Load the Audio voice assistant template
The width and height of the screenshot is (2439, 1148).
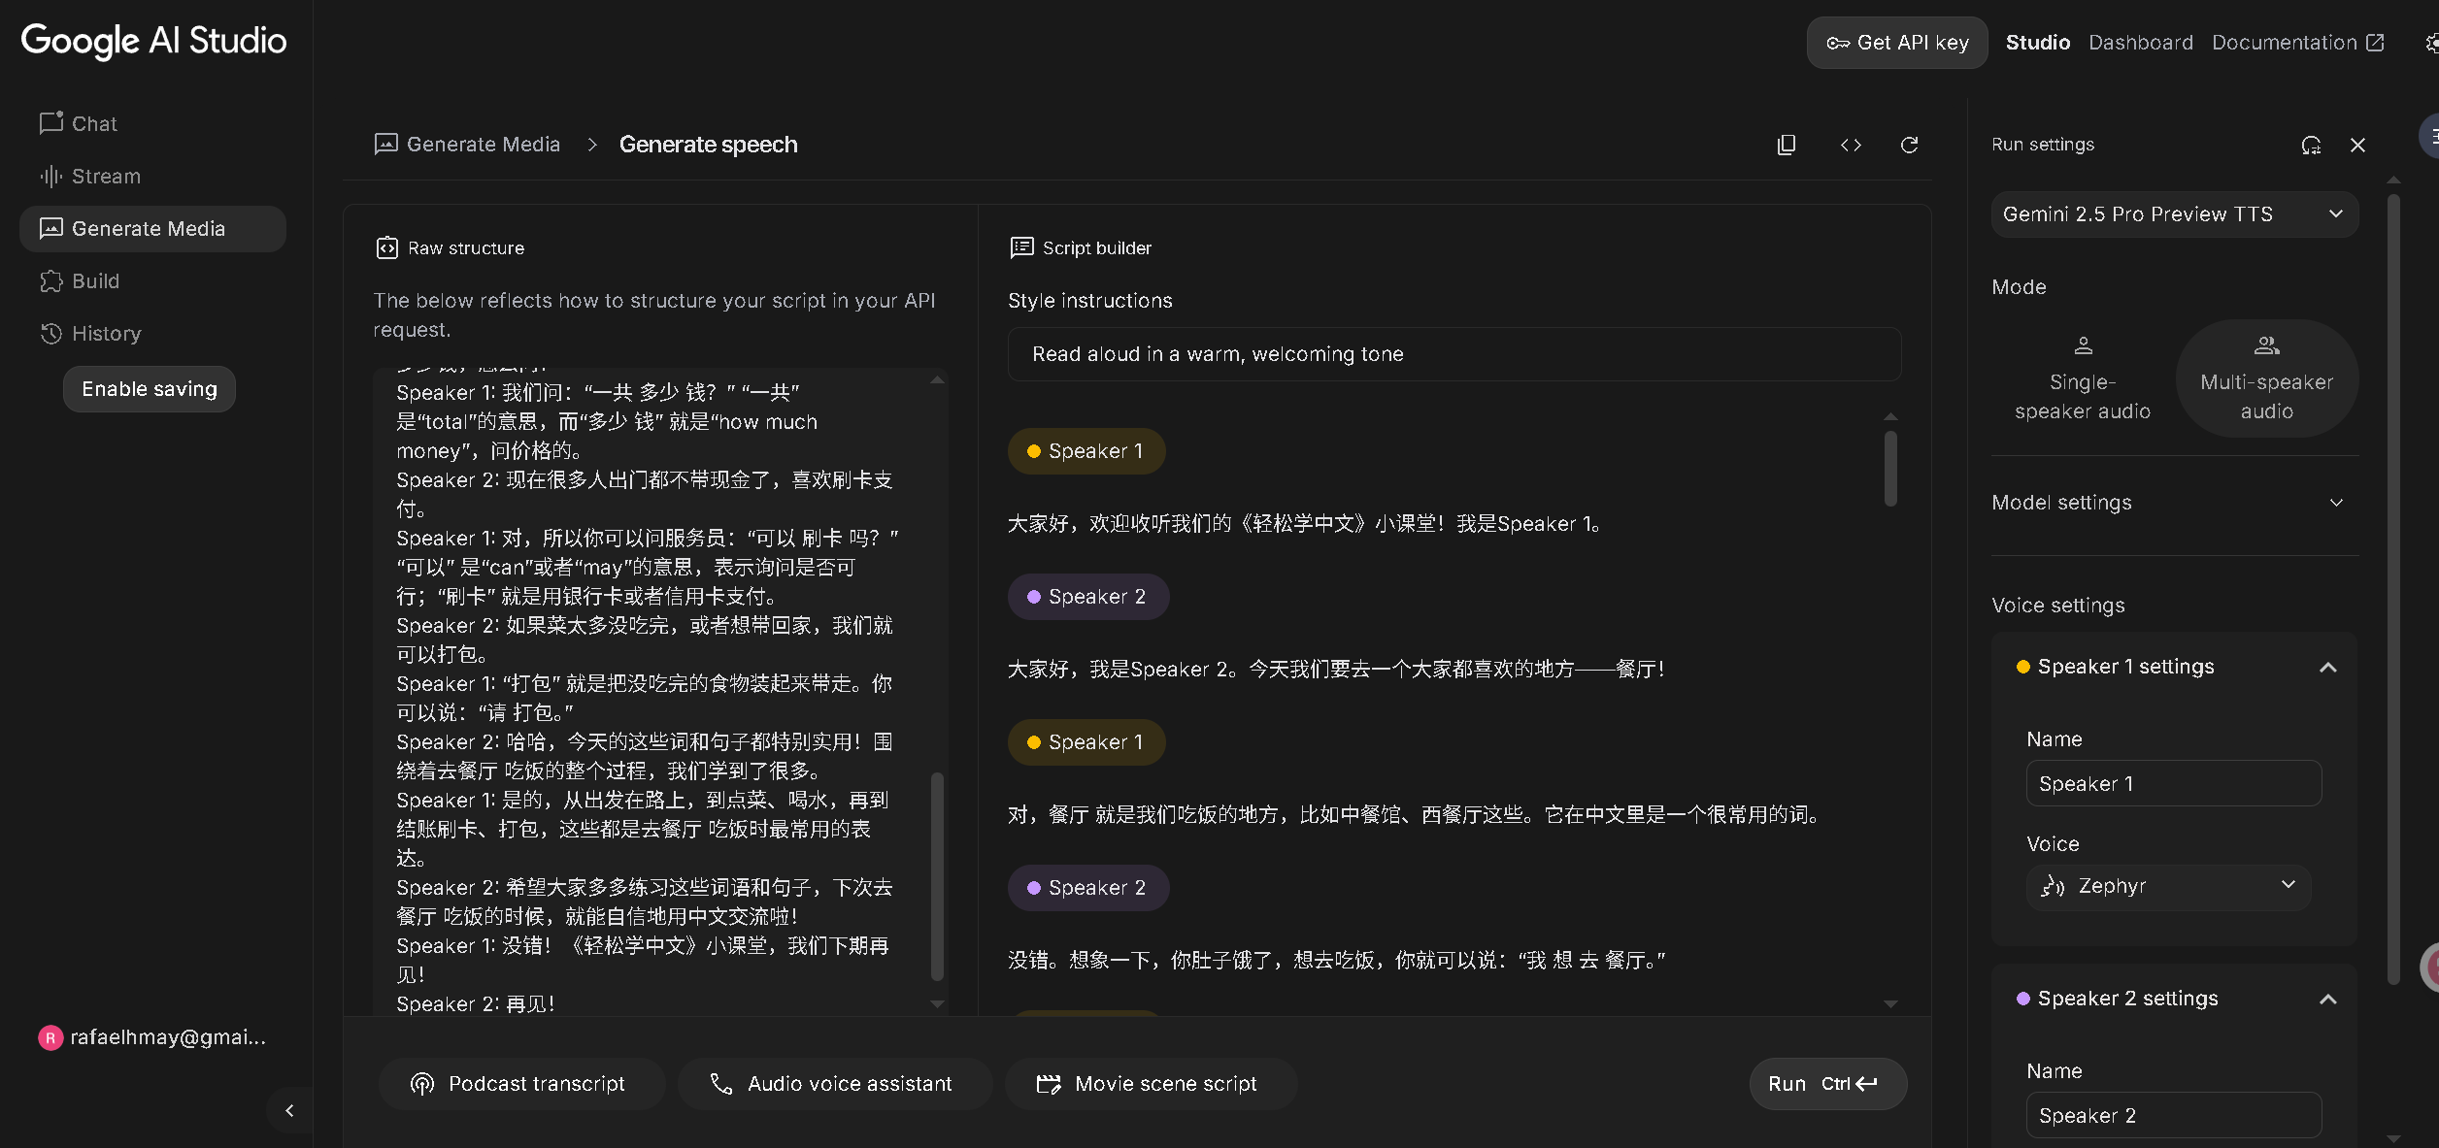pyautogui.click(x=833, y=1083)
